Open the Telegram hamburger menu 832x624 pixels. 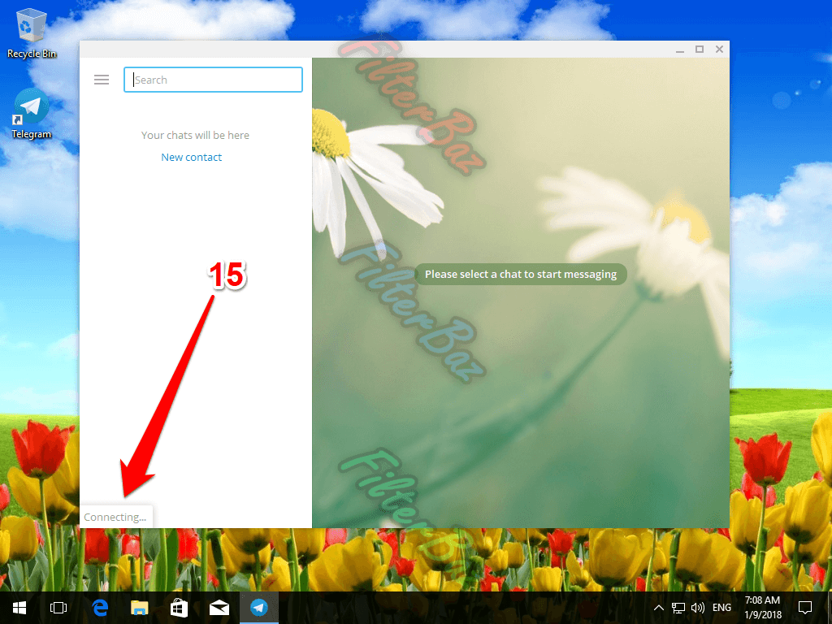[102, 80]
